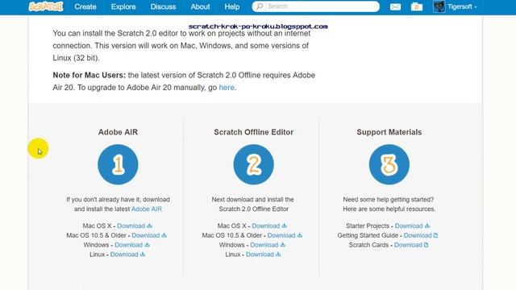Follow the 'here' Adobe Air upgrade link

(x=227, y=88)
